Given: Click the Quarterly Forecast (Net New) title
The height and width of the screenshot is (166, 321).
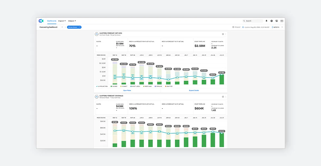Looking at the screenshot, I should coord(110,33).
